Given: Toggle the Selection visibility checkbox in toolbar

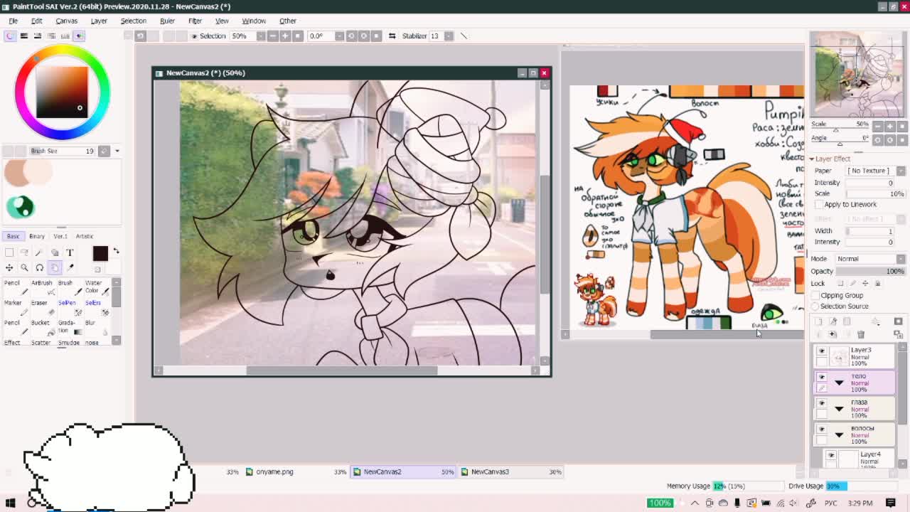Looking at the screenshot, I should [193, 36].
